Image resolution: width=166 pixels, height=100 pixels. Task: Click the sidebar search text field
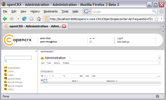pyautogui.click(x=18, y=58)
